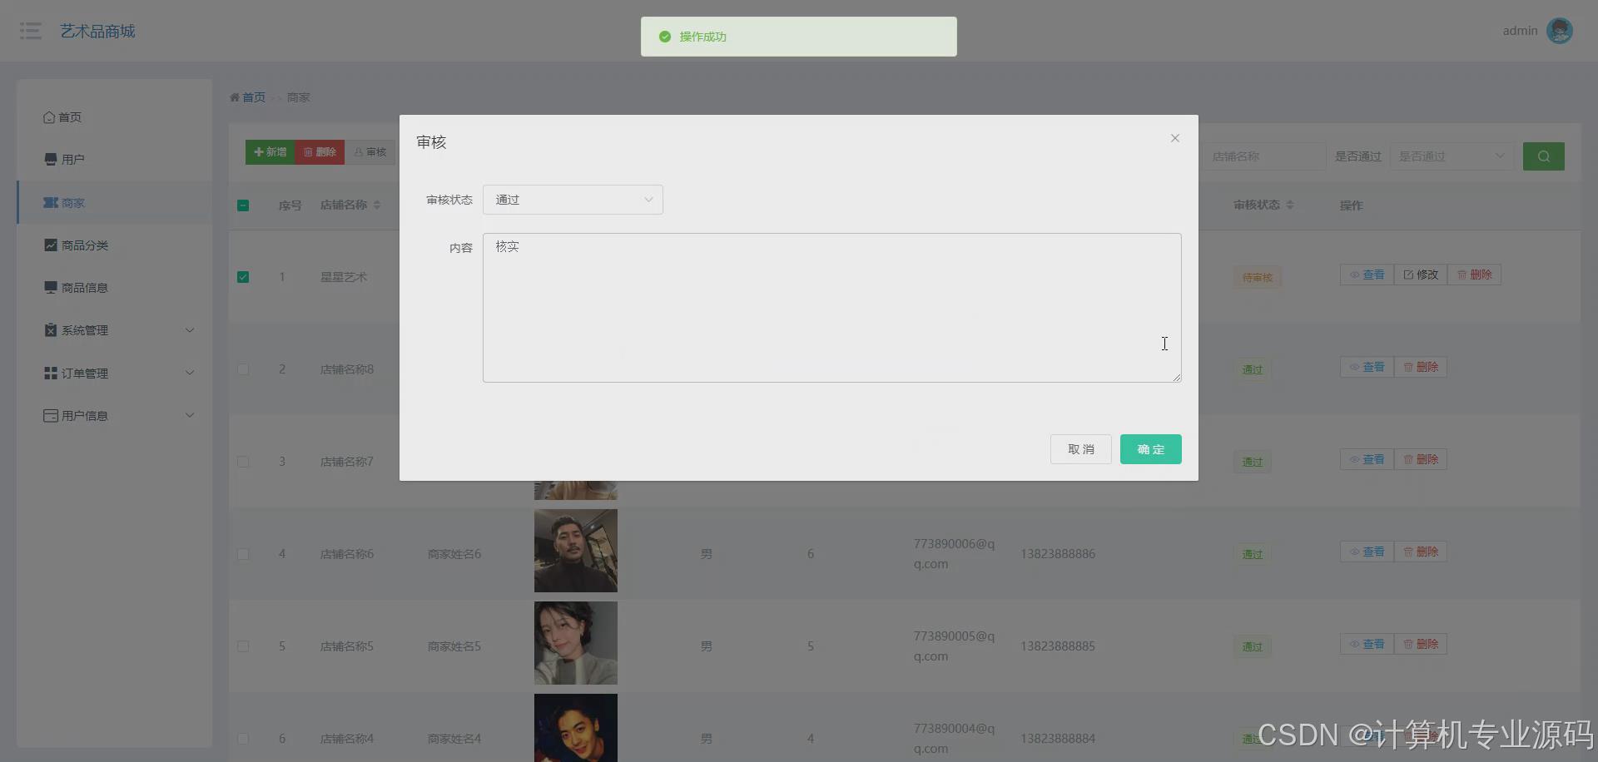Click the 待审核 status tag
Screen dimensions: 1598x762
[x=1258, y=277]
